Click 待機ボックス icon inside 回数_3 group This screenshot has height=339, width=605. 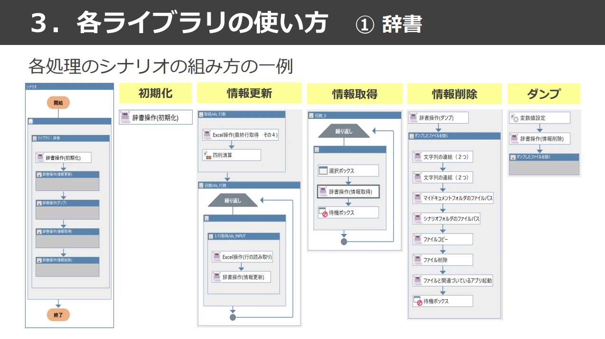click(x=323, y=212)
